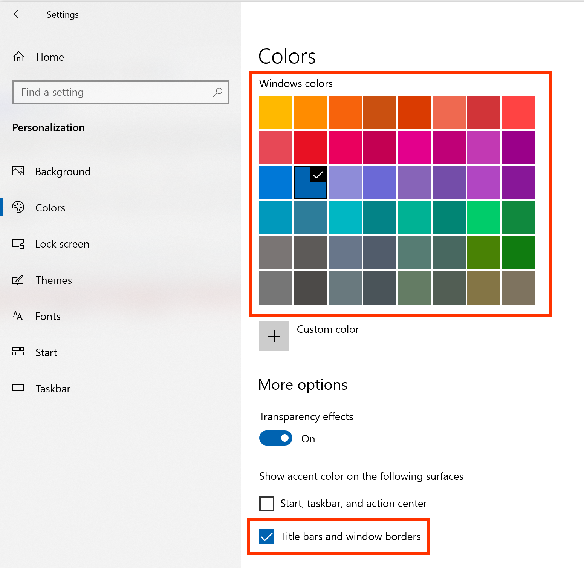This screenshot has height=568, width=584.
Task: Click the Home house icon
Action: pos(19,57)
